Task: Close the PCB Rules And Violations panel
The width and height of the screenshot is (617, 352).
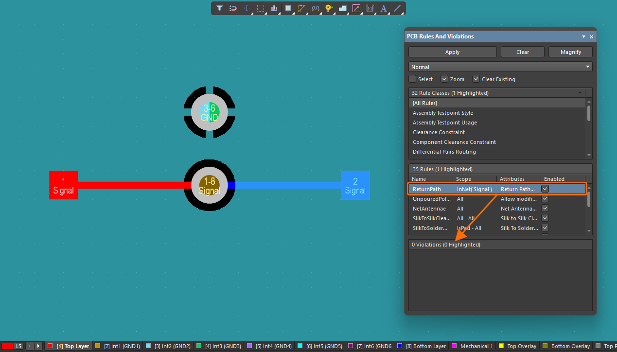Action: pos(591,36)
